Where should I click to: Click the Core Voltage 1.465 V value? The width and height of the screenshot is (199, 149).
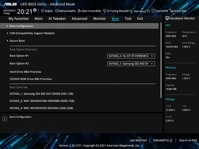(x=186, y=47)
